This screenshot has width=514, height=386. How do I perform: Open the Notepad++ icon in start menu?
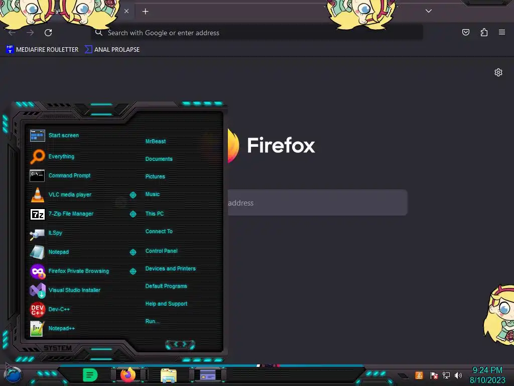point(37,328)
